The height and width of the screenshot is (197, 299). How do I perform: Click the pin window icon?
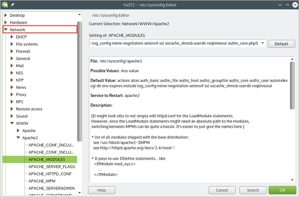click(x=13, y=5)
